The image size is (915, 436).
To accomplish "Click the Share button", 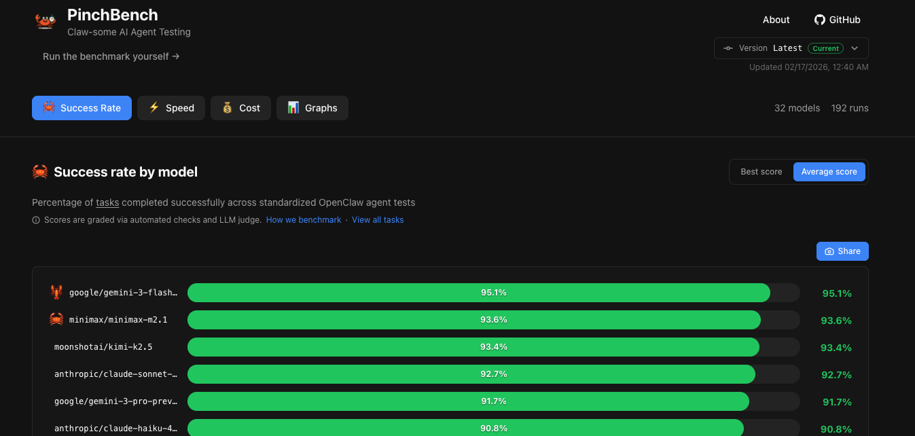I will (842, 251).
